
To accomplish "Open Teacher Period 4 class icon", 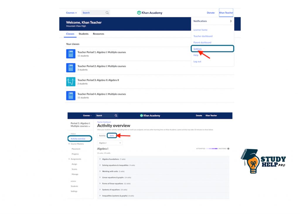I will point(71,96).
